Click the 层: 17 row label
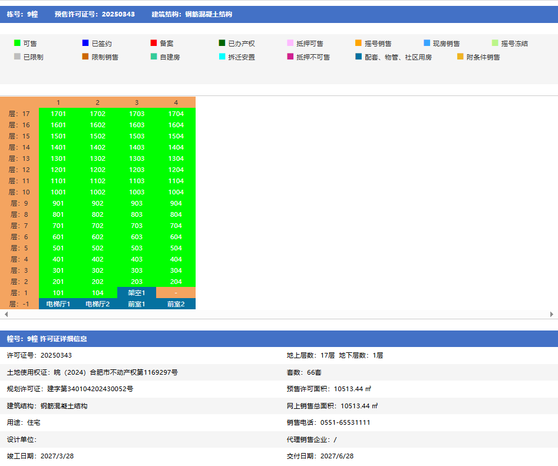558x466 pixels. (19, 114)
